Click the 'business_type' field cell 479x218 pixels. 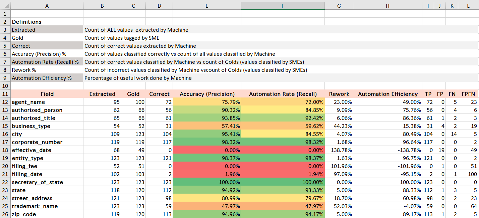click(47, 126)
